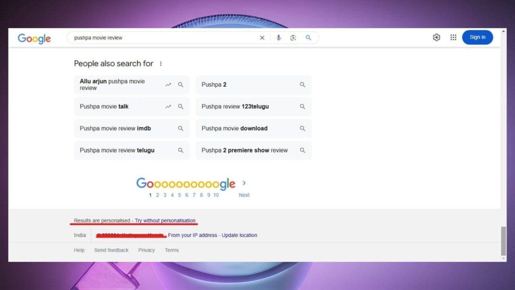Select the 'Pushpa review 123telugu' suggestion text
Image resolution: width=515 pixels, height=290 pixels.
click(x=235, y=107)
